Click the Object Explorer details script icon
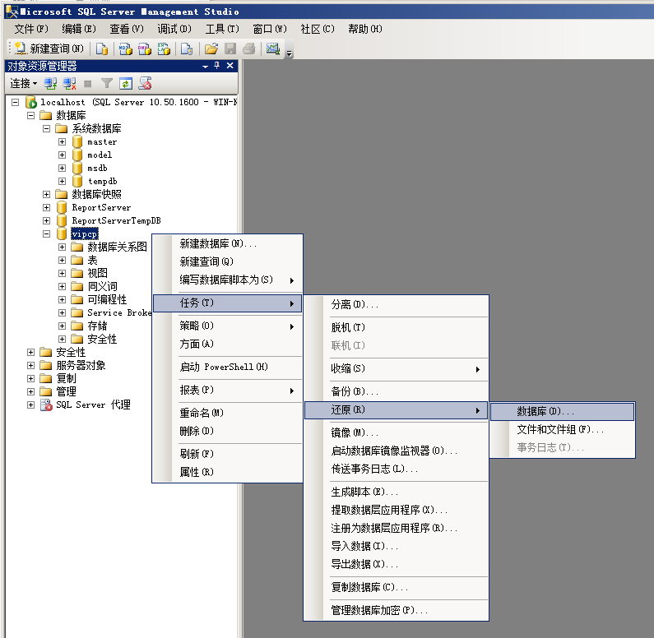 145,83
